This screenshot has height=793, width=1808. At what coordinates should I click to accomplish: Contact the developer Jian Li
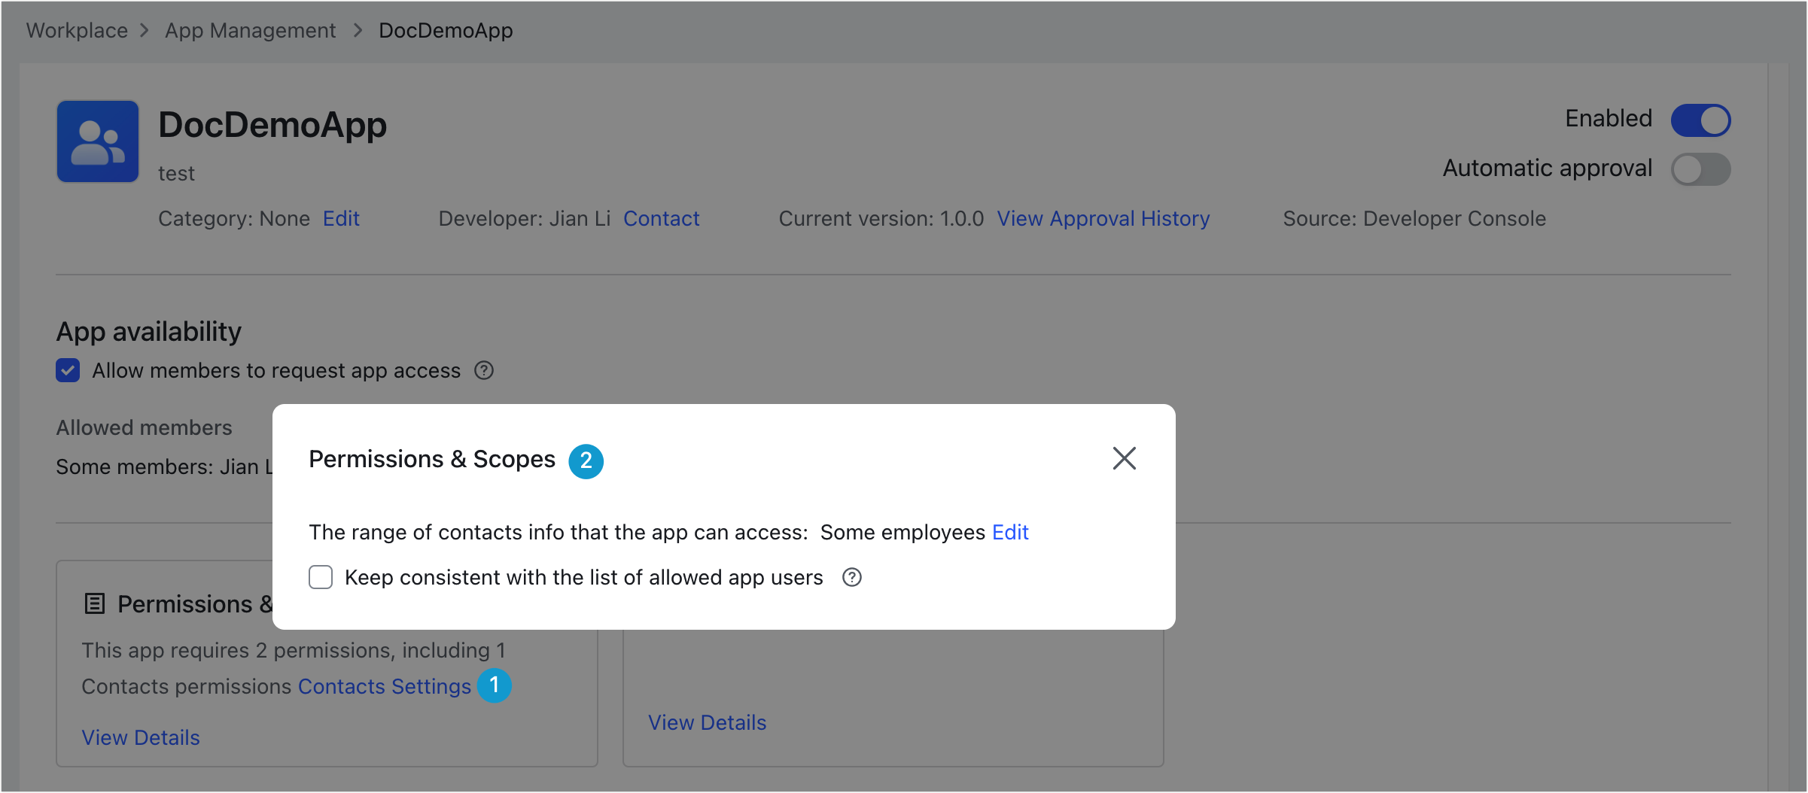tap(661, 219)
